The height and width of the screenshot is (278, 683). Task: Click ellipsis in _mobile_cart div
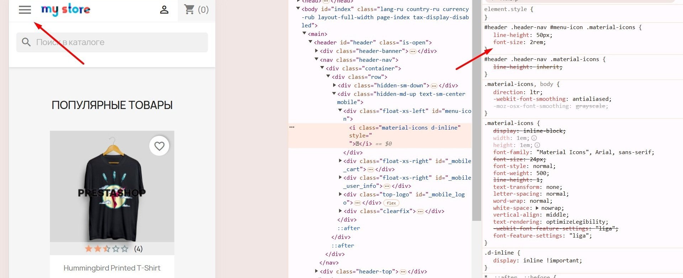pos(371,169)
